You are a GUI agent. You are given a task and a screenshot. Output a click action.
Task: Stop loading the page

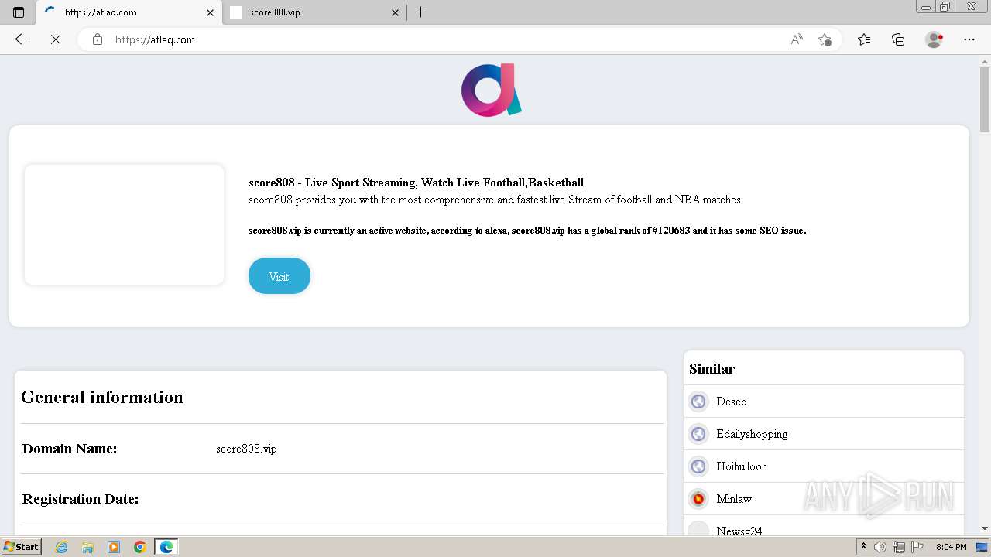[56, 39]
